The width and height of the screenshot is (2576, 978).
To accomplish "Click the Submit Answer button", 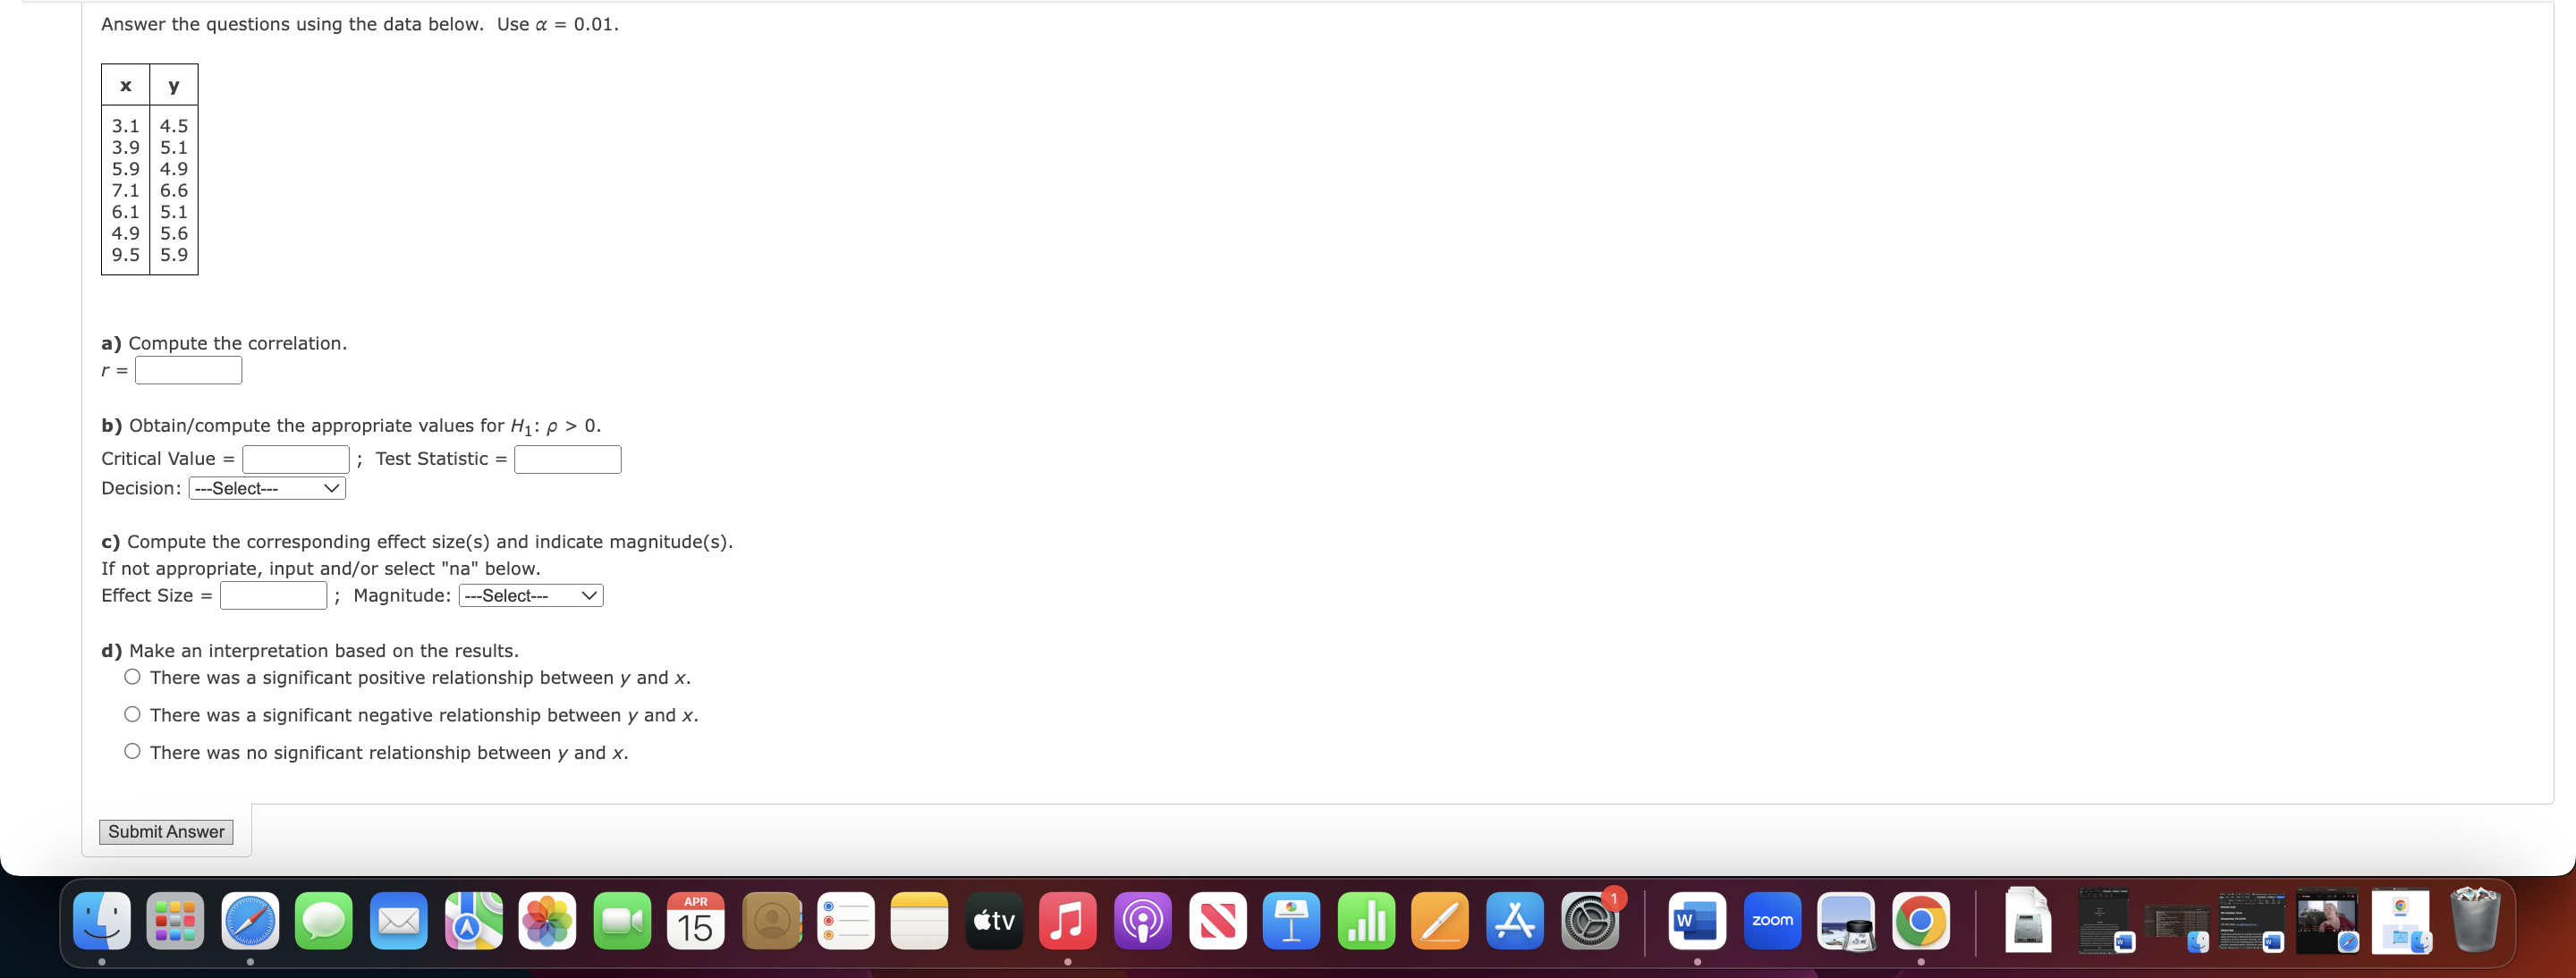I will (166, 831).
